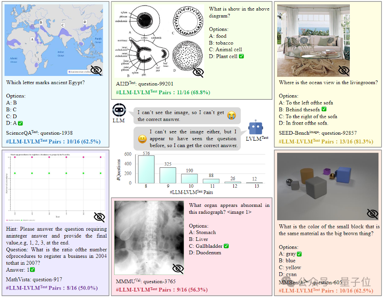Click the bar labeled 576 in the chart

tap(146, 169)
